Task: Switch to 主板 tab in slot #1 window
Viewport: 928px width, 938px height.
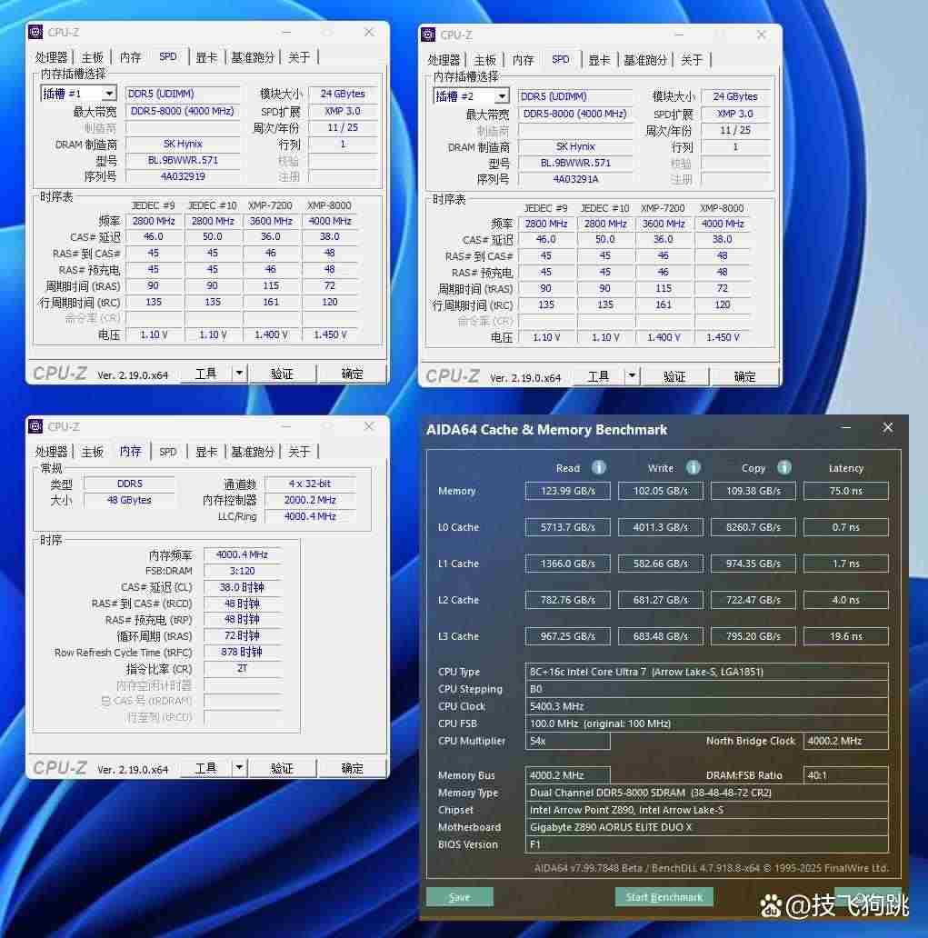Action: (92, 57)
